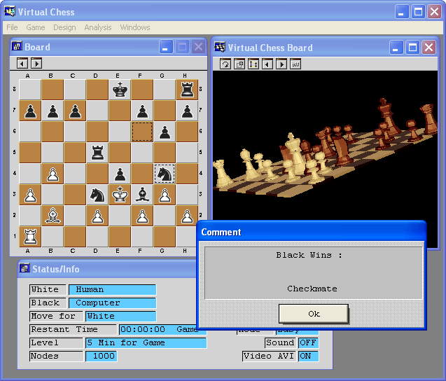Open the Windows menu
The image size is (446, 381).
pyautogui.click(x=134, y=27)
